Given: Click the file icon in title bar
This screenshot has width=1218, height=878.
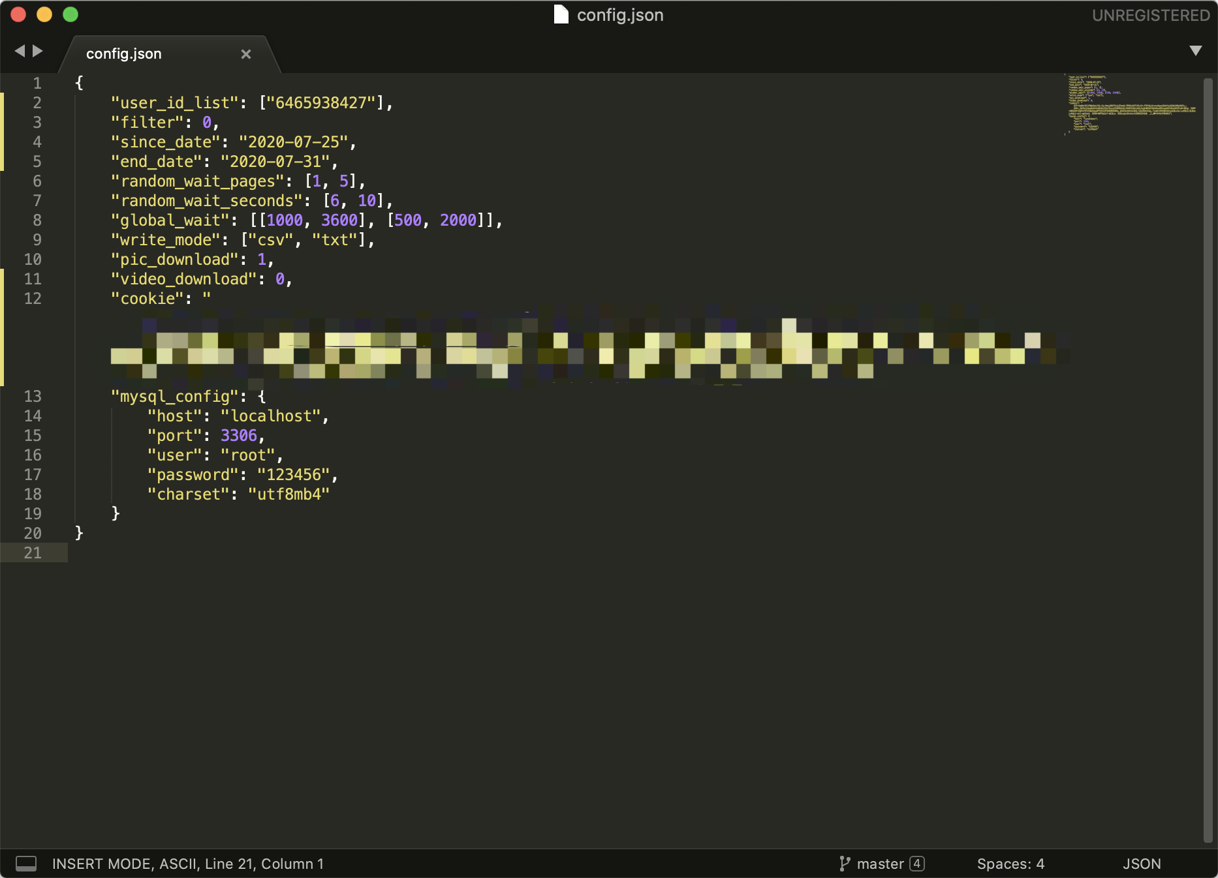Looking at the screenshot, I should coord(561,14).
